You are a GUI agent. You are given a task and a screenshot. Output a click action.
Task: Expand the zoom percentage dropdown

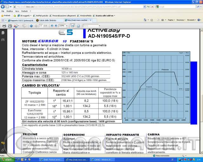coord(67,26)
